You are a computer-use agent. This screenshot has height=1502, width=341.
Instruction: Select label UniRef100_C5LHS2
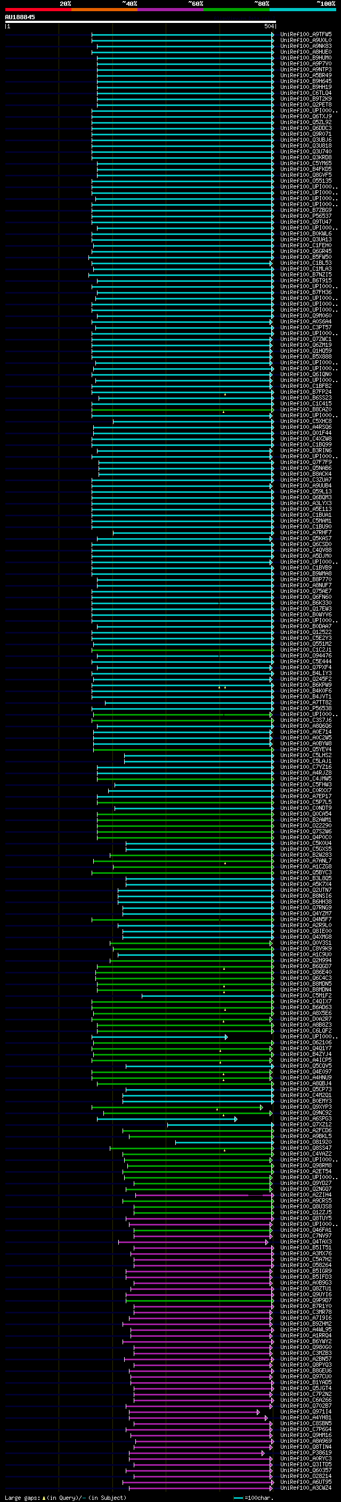pyautogui.click(x=306, y=755)
